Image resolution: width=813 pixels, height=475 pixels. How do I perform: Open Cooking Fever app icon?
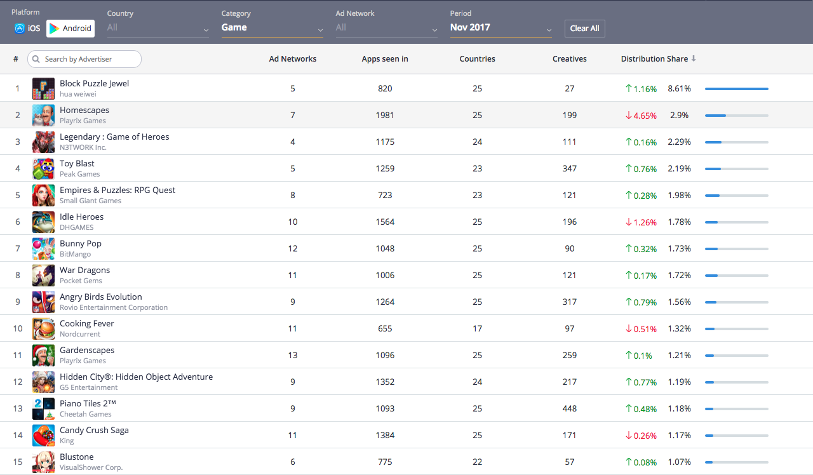click(43, 329)
